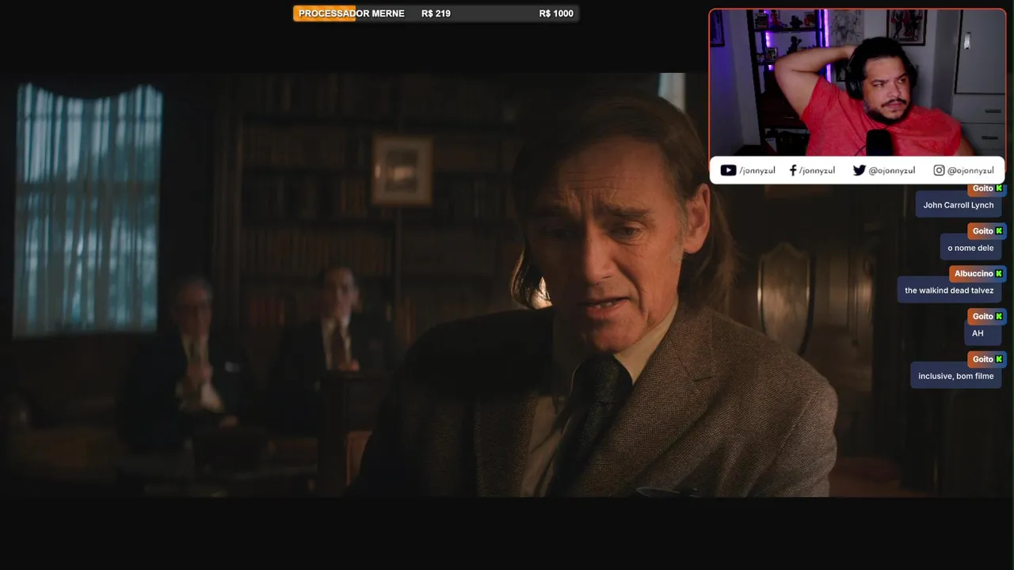Click the YouTube icon in social bar
This screenshot has height=570, width=1014.
tap(728, 170)
